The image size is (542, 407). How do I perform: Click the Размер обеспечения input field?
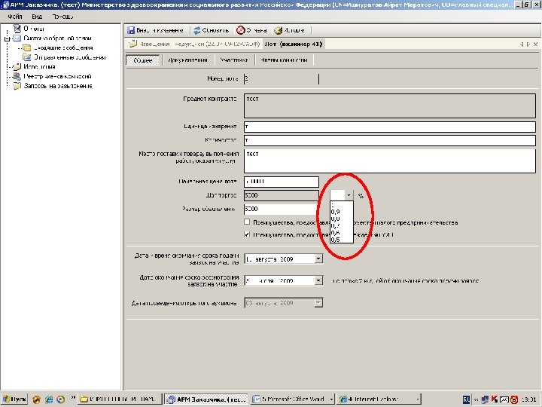pyautogui.click(x=282, y=209)
